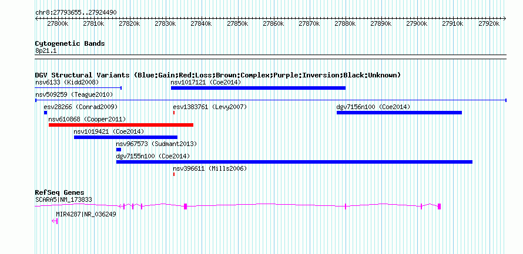Click the 8p21.1 cytogenetic band label

(x=45, y=50)
